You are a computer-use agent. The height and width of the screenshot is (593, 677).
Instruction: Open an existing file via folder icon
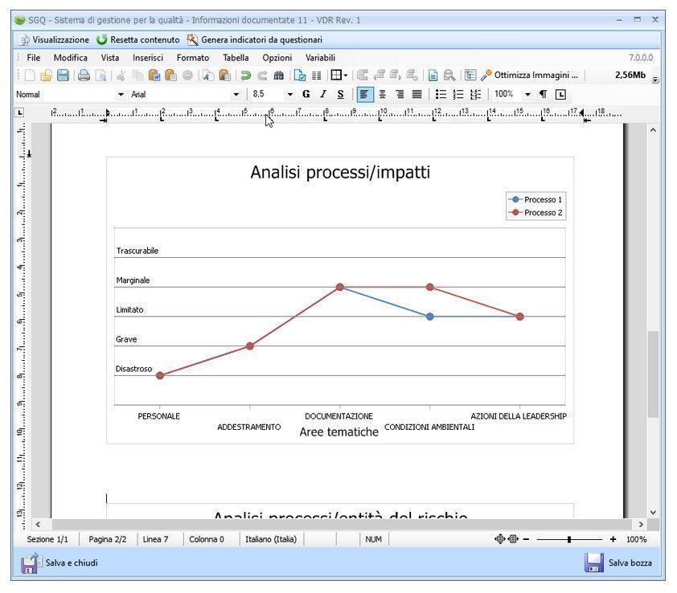tap(47, 75)
